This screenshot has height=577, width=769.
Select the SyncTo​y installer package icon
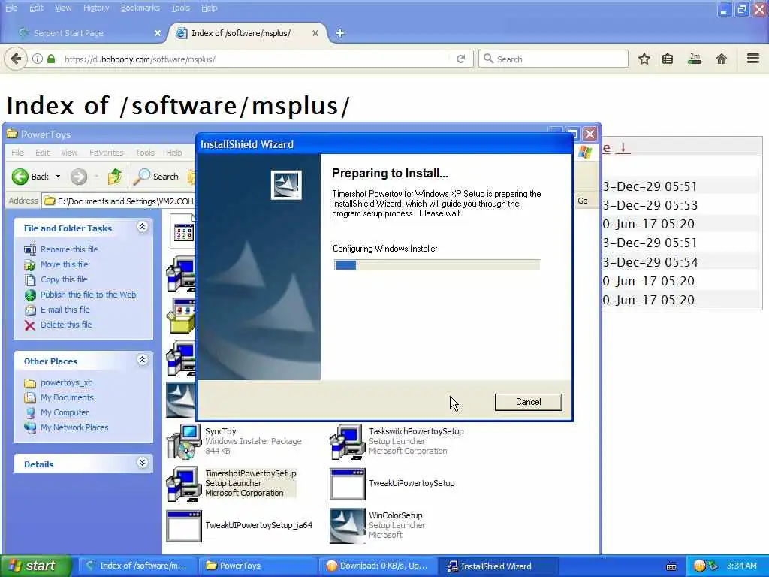(184, 441)
